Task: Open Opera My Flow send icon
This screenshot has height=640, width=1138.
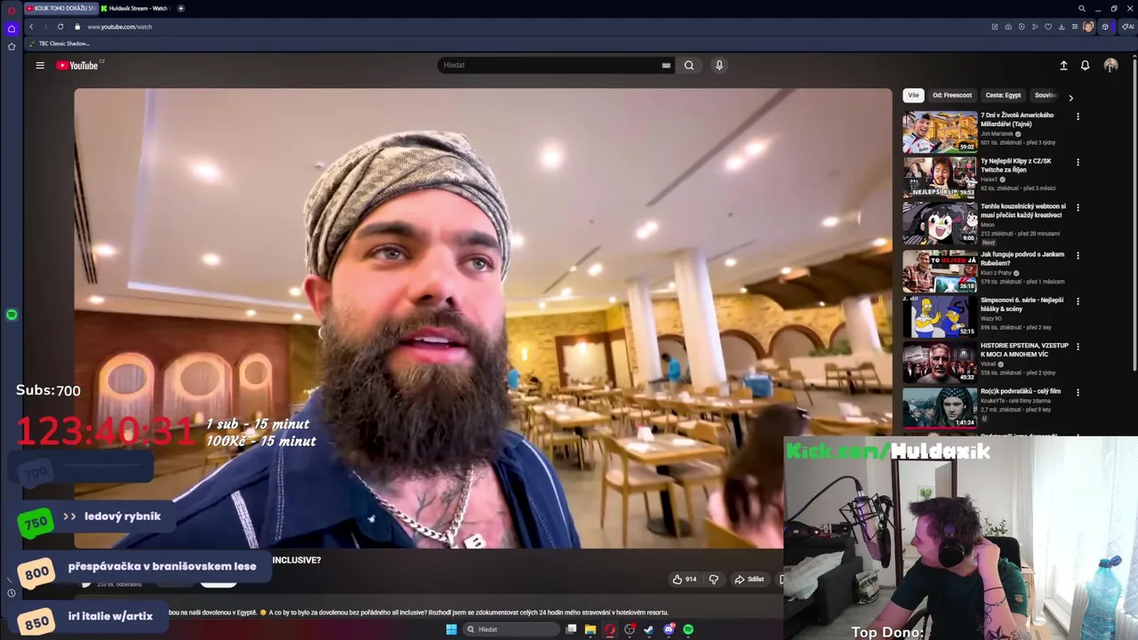Action: (x=1035, y=27)
